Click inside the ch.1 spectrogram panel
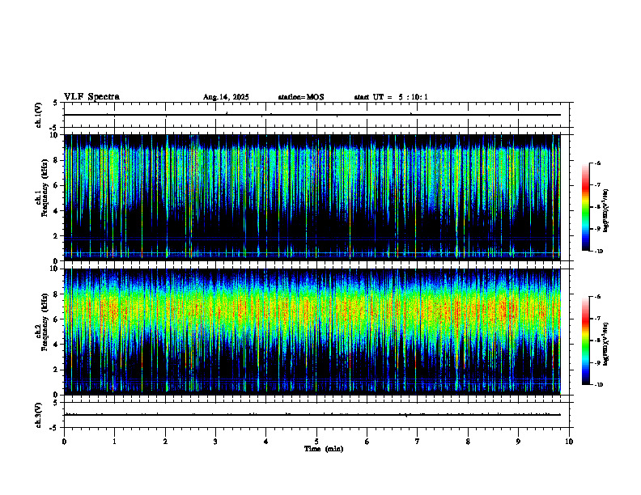The height and width of the screenshot is (495, 641). click(312, 197)
